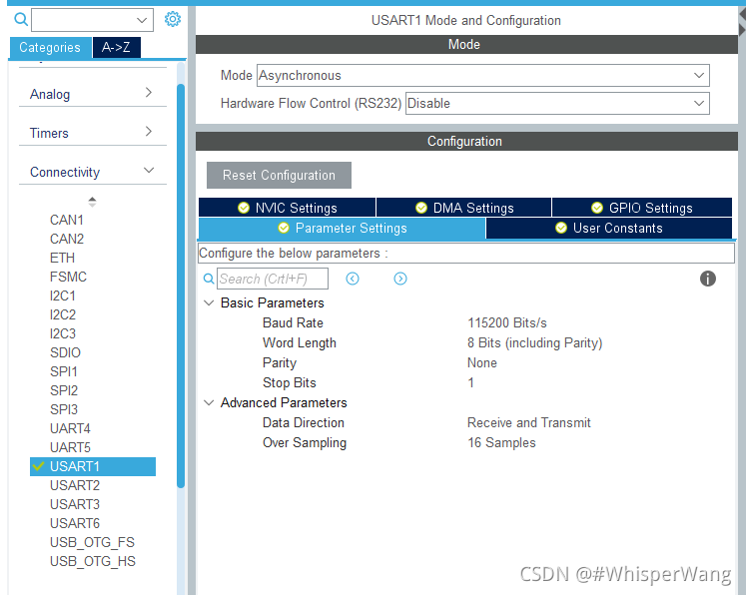Select CAN1 peripheral
Screen dimensions: 746x595
[x=67, y=220]
